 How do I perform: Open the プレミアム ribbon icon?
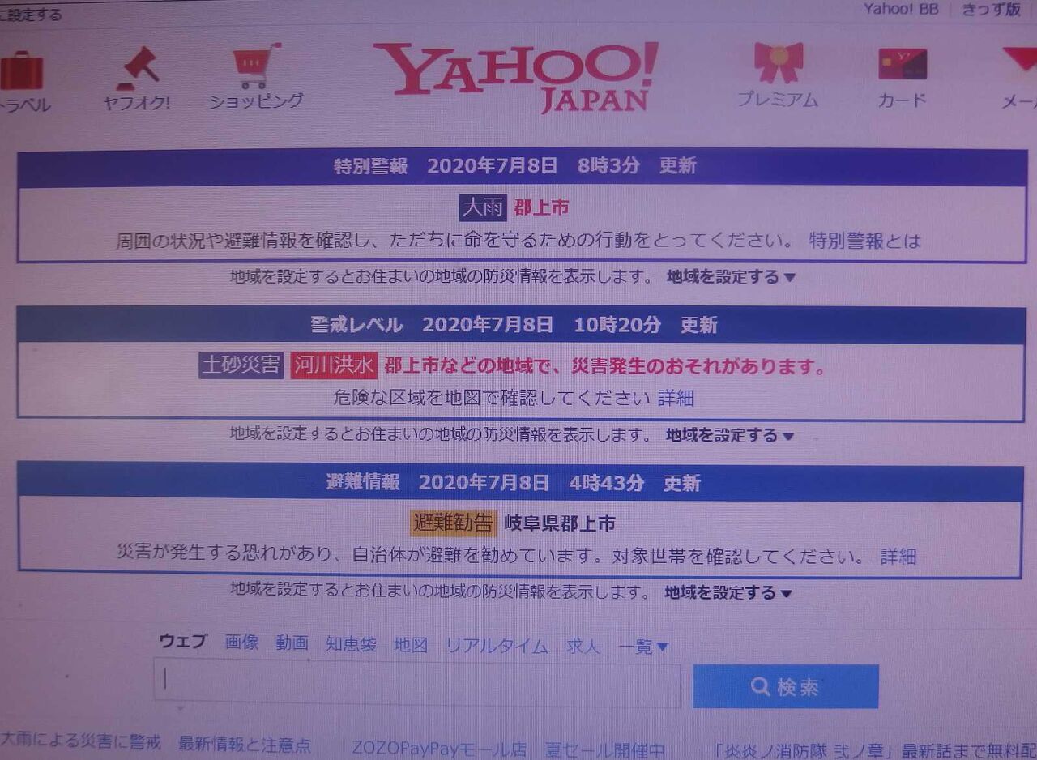(x=778, y=63)
